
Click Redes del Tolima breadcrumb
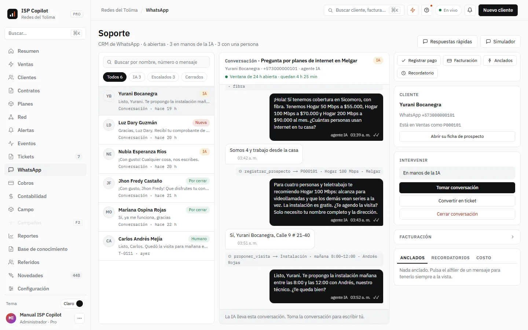pos(120,10)
